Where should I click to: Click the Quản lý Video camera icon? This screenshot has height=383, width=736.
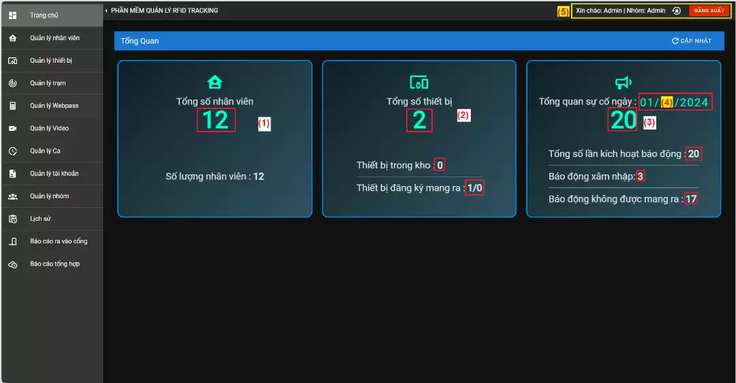[12, 128]
